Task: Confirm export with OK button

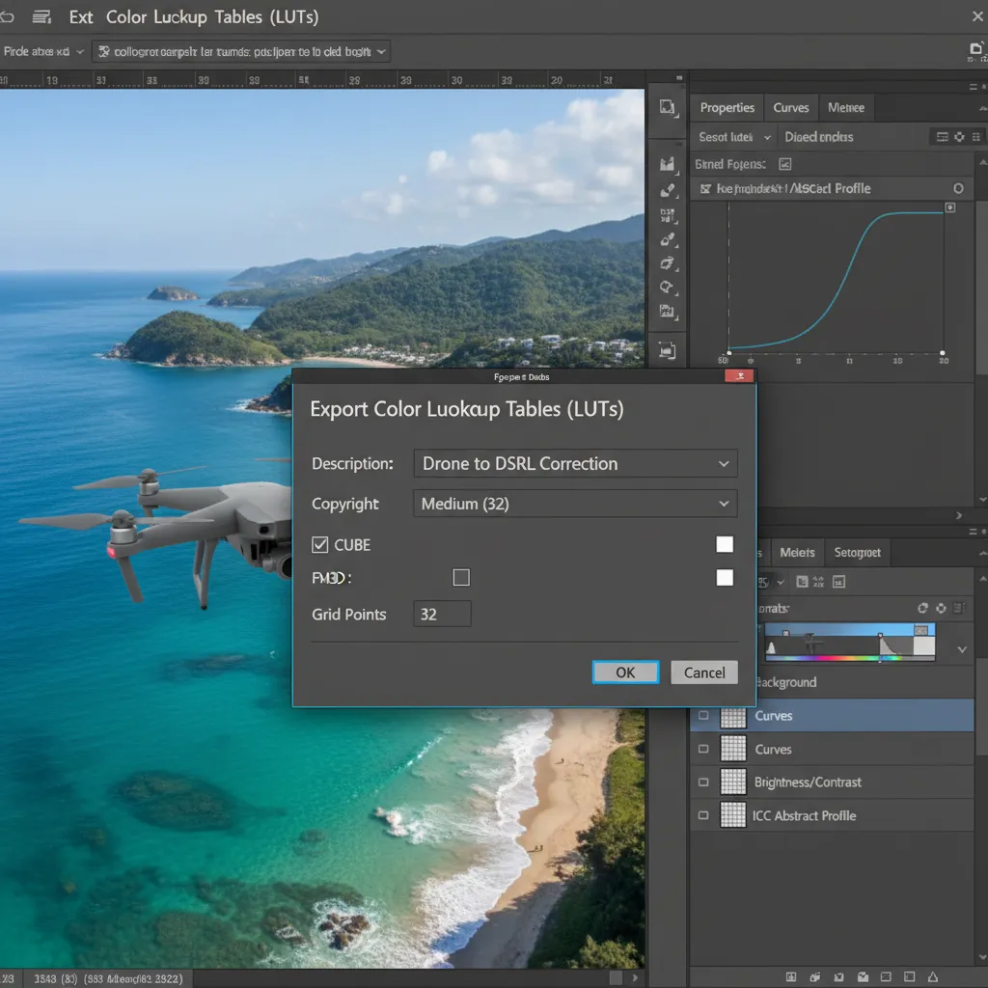Action: pyautogui.click(x=625, y=672)
